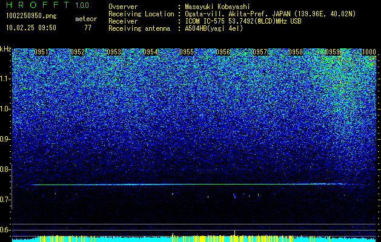
Task: Click the 0951 time marker
Action: 41,52
